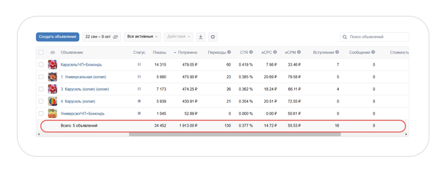The image size is (446, 173).
Task: Expand the Все активные filter dropdown
Action: click(142, 37)
